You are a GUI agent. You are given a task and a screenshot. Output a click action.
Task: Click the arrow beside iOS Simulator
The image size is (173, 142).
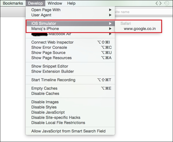pyautogui.click(x=110, y=23)
